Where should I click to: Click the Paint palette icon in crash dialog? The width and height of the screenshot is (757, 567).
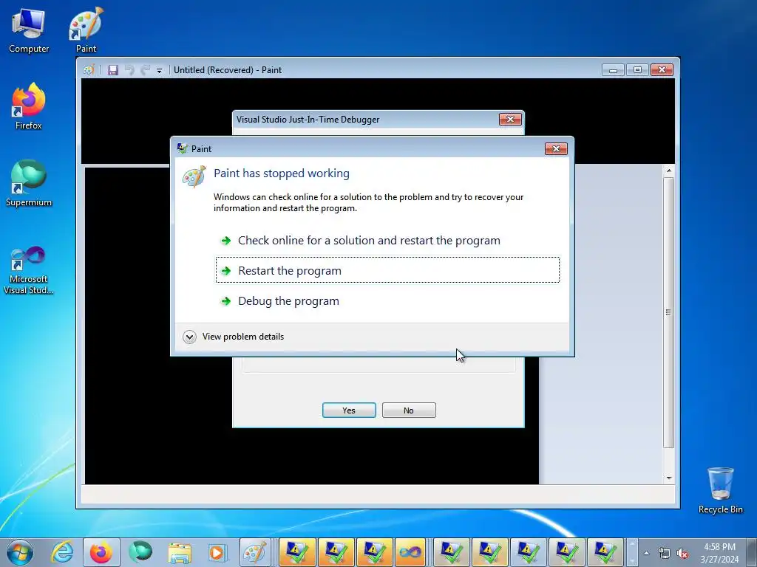coord(194,176)
